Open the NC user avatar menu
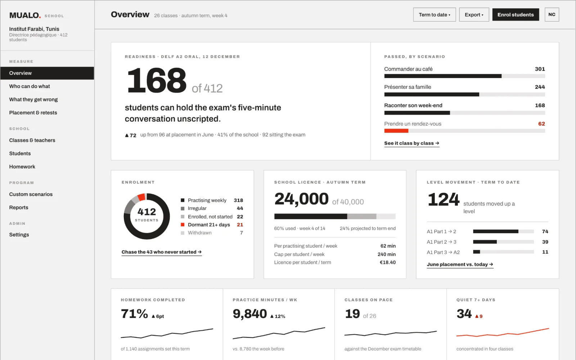Screen dimensions: 576x360 552,15
